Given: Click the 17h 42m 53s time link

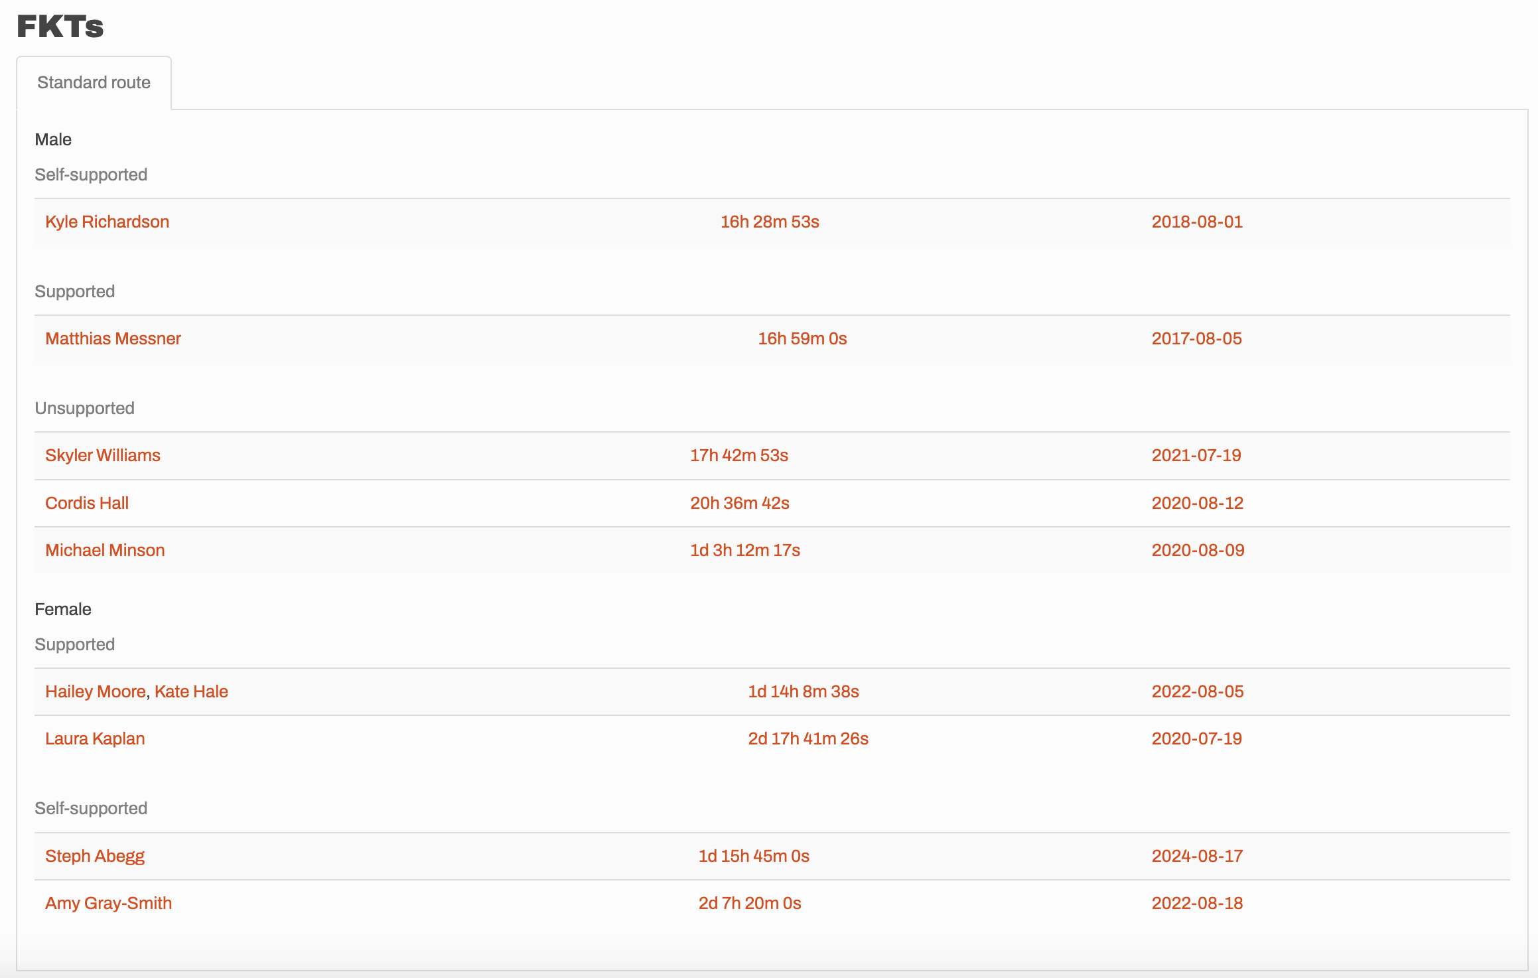Looking at the screenshot, I should pos(739,455).
